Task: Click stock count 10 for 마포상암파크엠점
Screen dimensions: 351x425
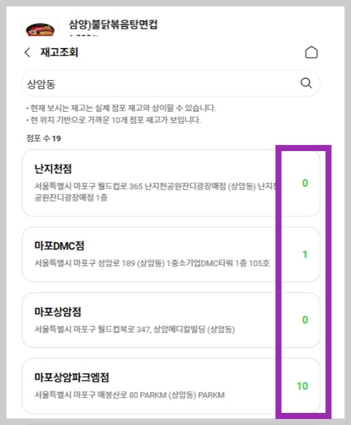Action: coord(302,386)
